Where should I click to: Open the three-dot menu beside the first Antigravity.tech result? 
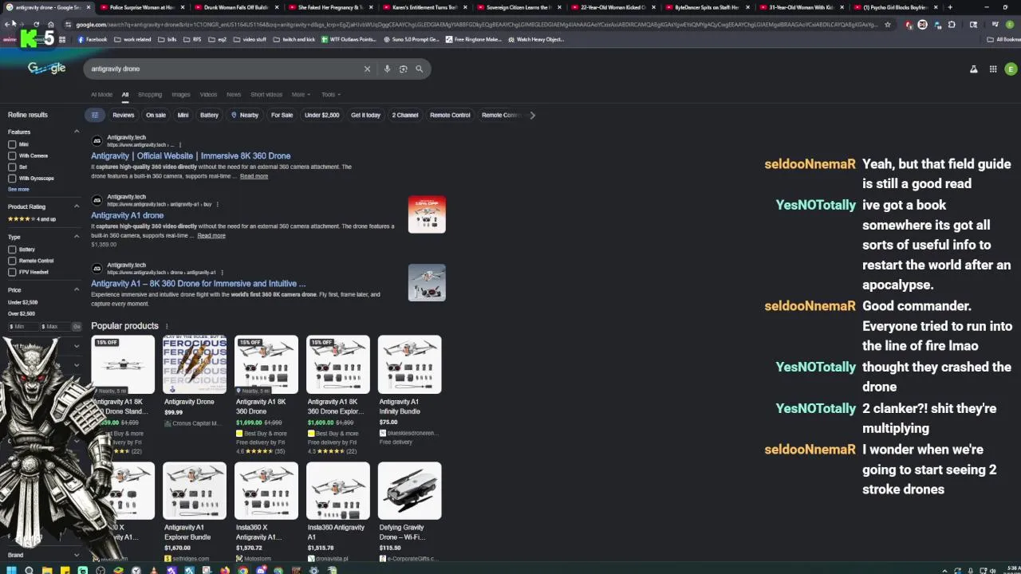pos(179,145)
